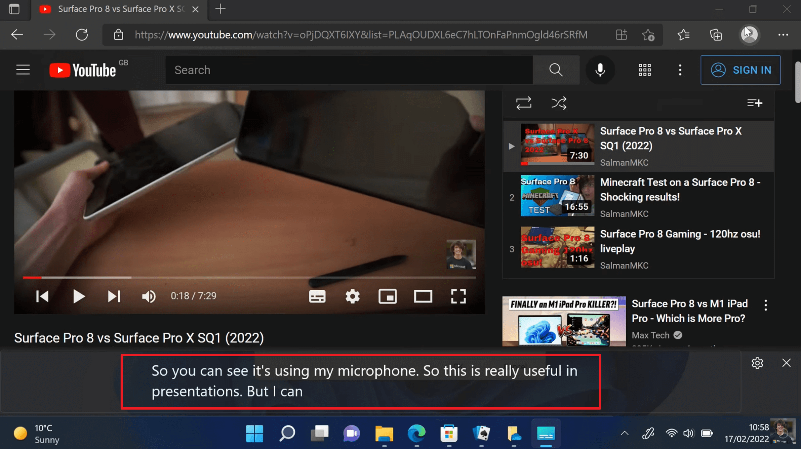Open Minecraft Test on a Surface Pro 8 video
Image resolution: width=801 pixels, height=449 pixels.
coord(680,190)
